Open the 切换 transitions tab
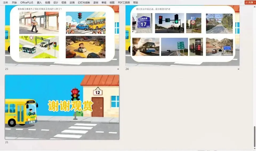256x151 pixels. tap(64, 2)
